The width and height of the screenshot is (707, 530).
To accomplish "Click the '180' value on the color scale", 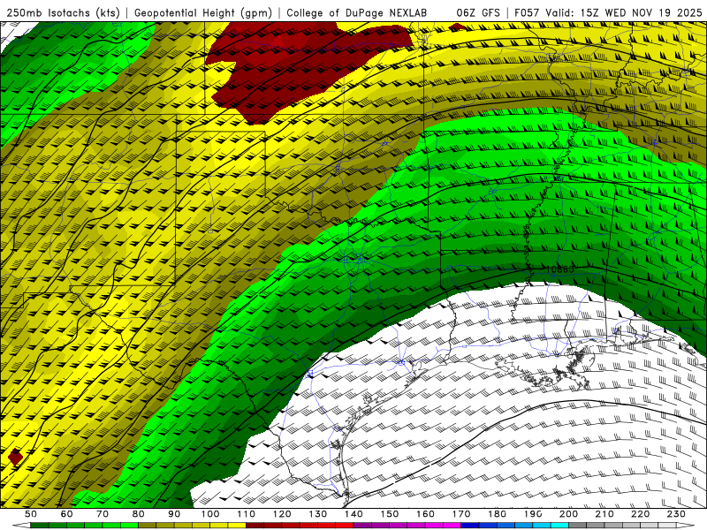I will tap(497, 514).
